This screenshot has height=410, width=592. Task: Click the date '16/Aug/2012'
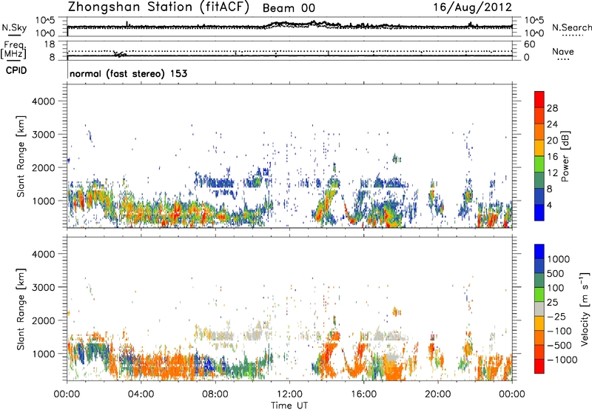[x=472, y=7]
